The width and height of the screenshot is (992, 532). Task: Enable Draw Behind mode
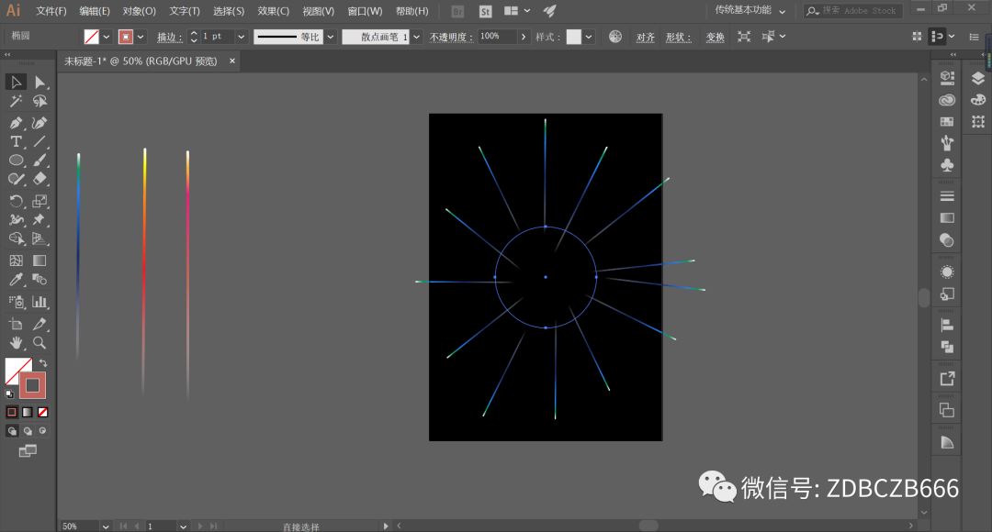tap(28, 431)
